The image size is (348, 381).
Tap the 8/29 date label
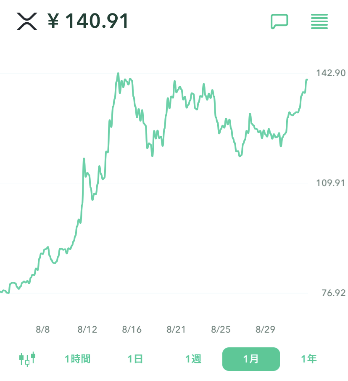265,329
